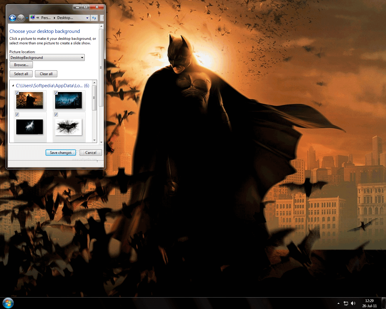Click the 'Desktop...' breadcrumb segment
Screen dimensions: 386x309
(65, 18)
